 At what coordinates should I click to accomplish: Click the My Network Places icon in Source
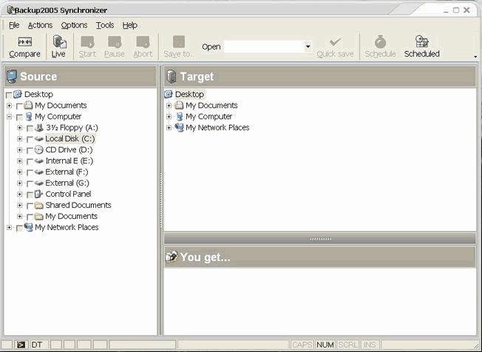click(x=29, y=227)
